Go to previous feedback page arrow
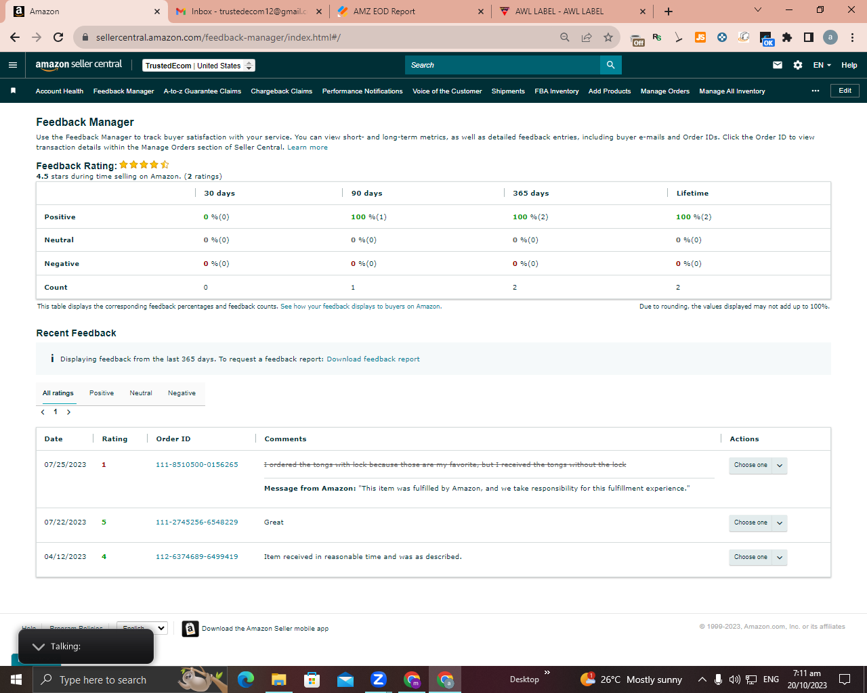The image size is (867, 693). click(x=43, y=412)
